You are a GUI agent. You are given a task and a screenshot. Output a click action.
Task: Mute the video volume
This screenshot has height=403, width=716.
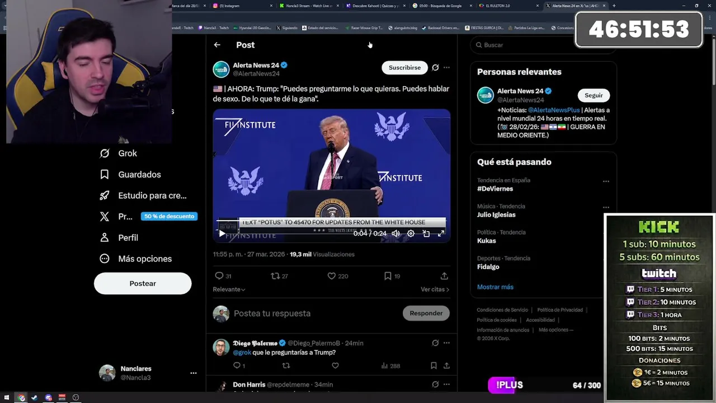[x=396, y=233]
